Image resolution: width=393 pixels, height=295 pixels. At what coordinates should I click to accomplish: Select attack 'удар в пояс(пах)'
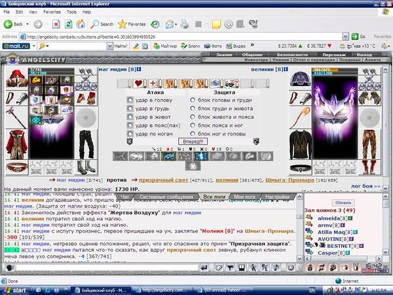click(130, 125)
